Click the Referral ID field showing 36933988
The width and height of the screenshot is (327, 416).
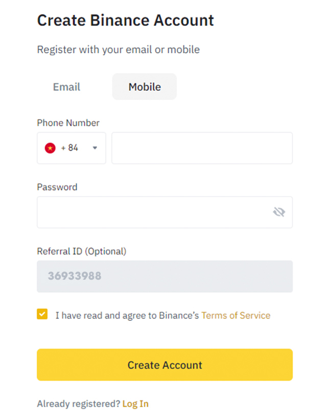pos(165,277)
